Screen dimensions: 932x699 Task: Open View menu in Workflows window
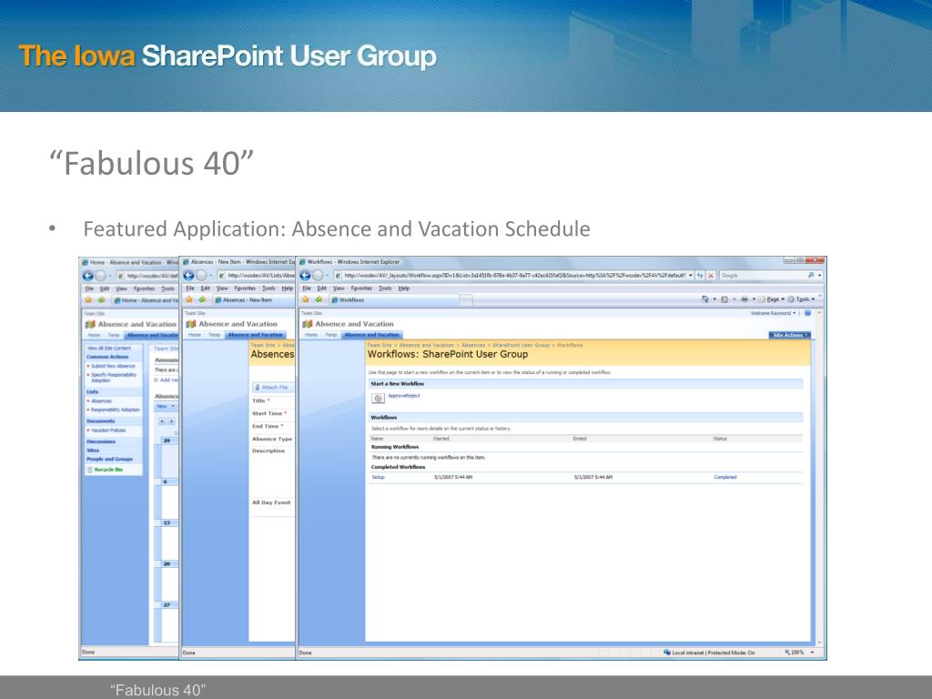point(339,289)
